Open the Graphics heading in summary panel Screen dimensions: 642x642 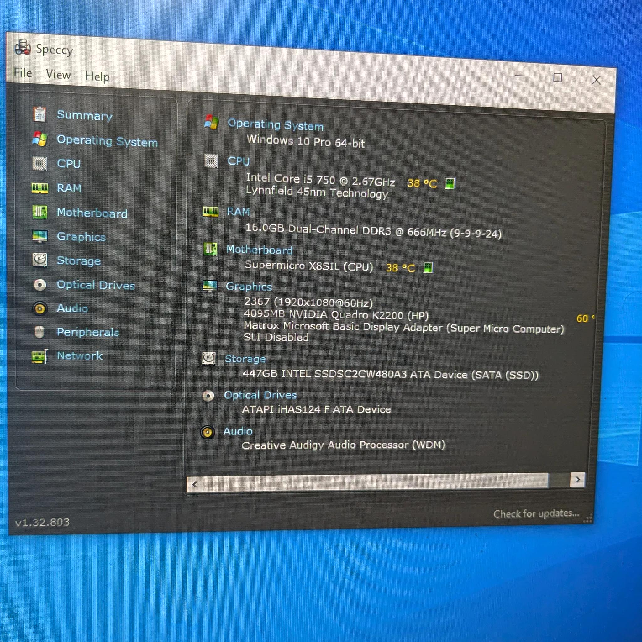click(x=249, y=287)
